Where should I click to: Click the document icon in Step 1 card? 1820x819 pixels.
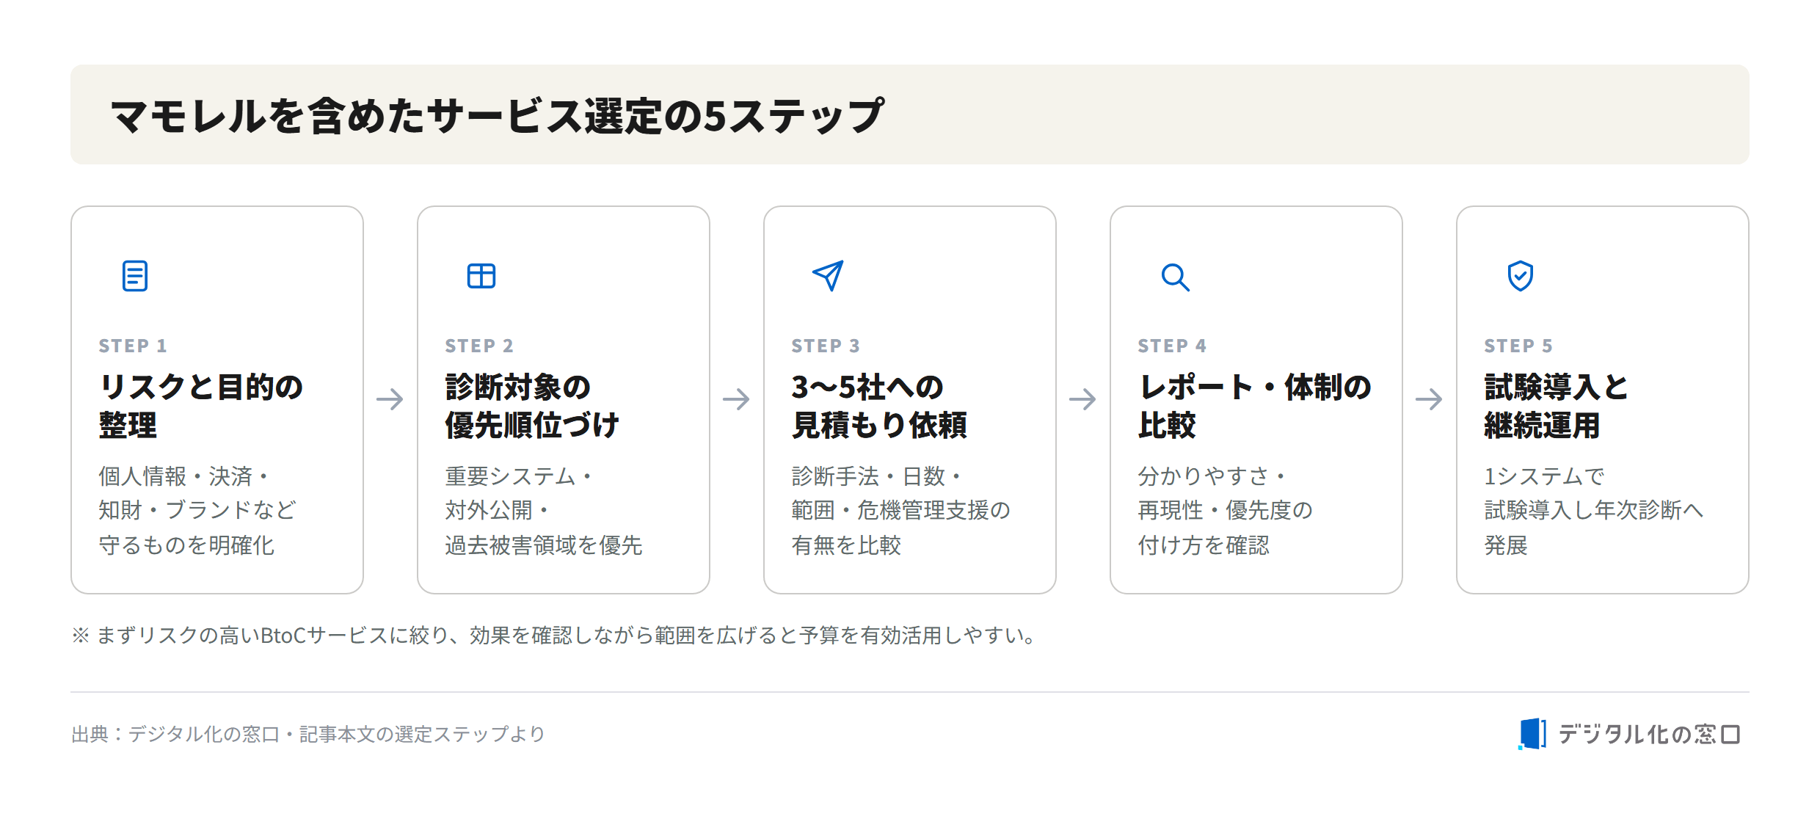click(x=135, y=276)
